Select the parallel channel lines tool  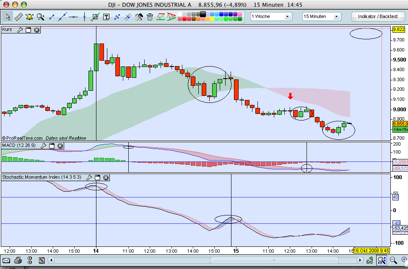[x=128, y=17]
